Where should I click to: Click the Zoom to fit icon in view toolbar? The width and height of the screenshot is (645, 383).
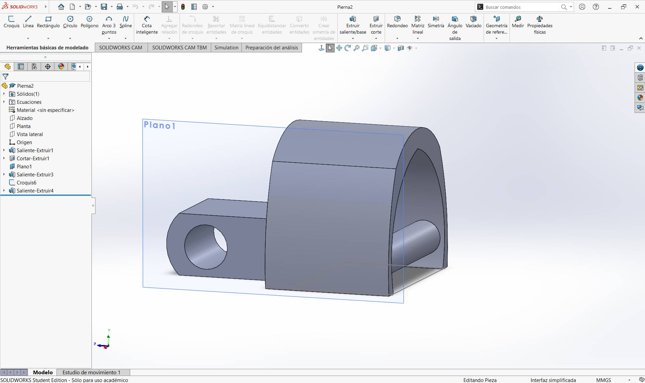click(x=356, y=48)
